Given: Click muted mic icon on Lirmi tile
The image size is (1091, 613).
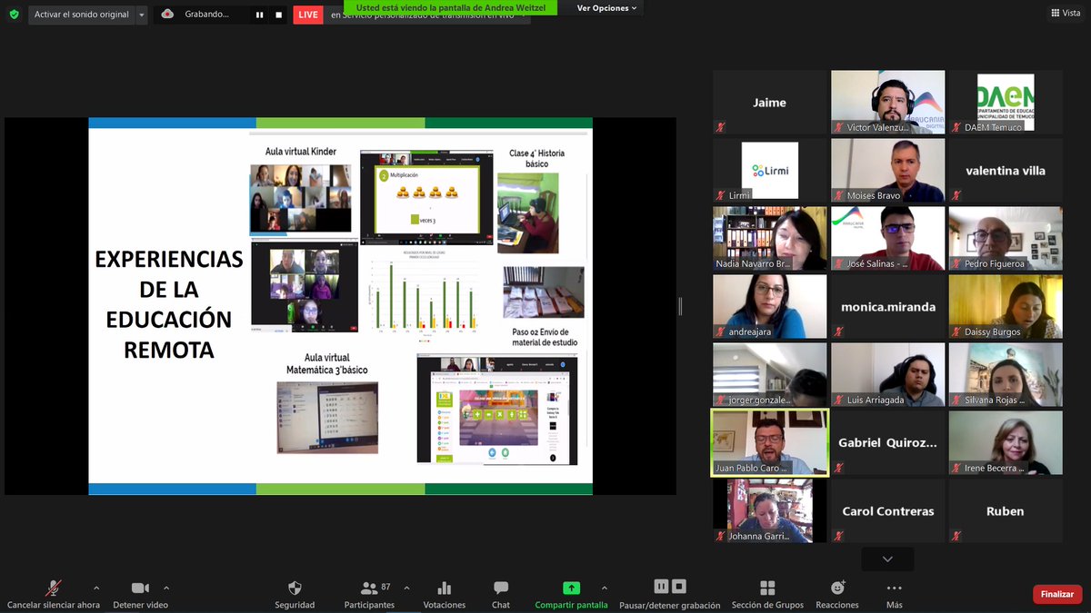Looking at the screenshot, I should 721,195.
